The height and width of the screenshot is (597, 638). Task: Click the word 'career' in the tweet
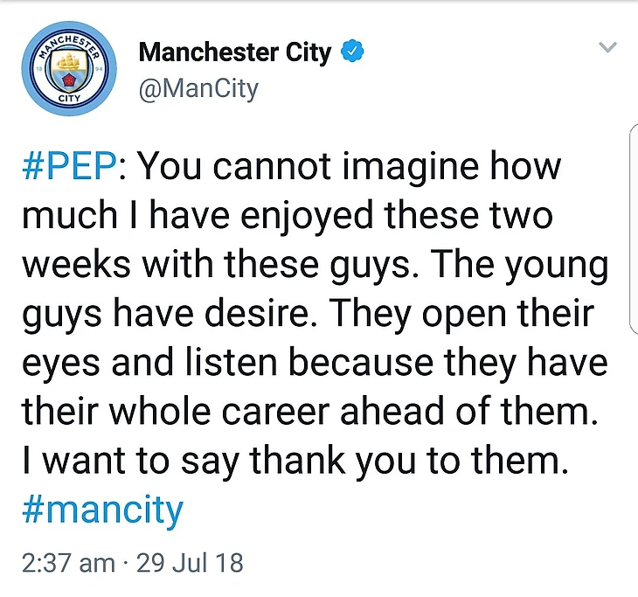point(276,412)
